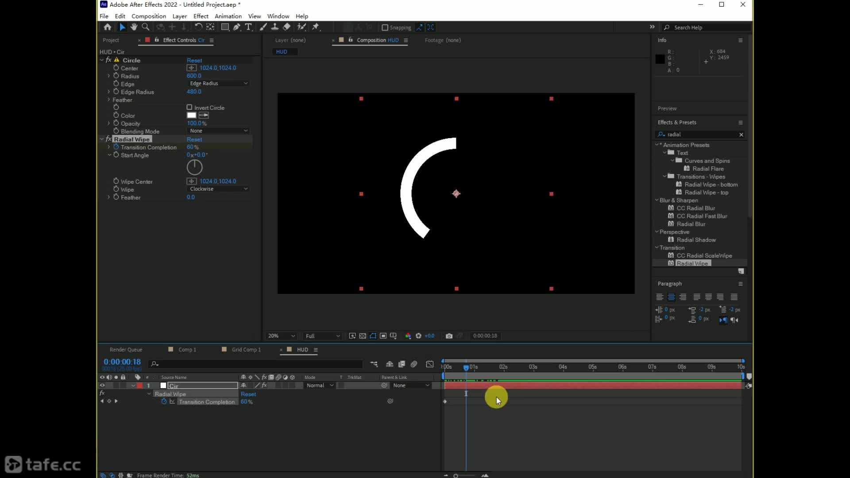Select the Hand tool

point(134,27)
